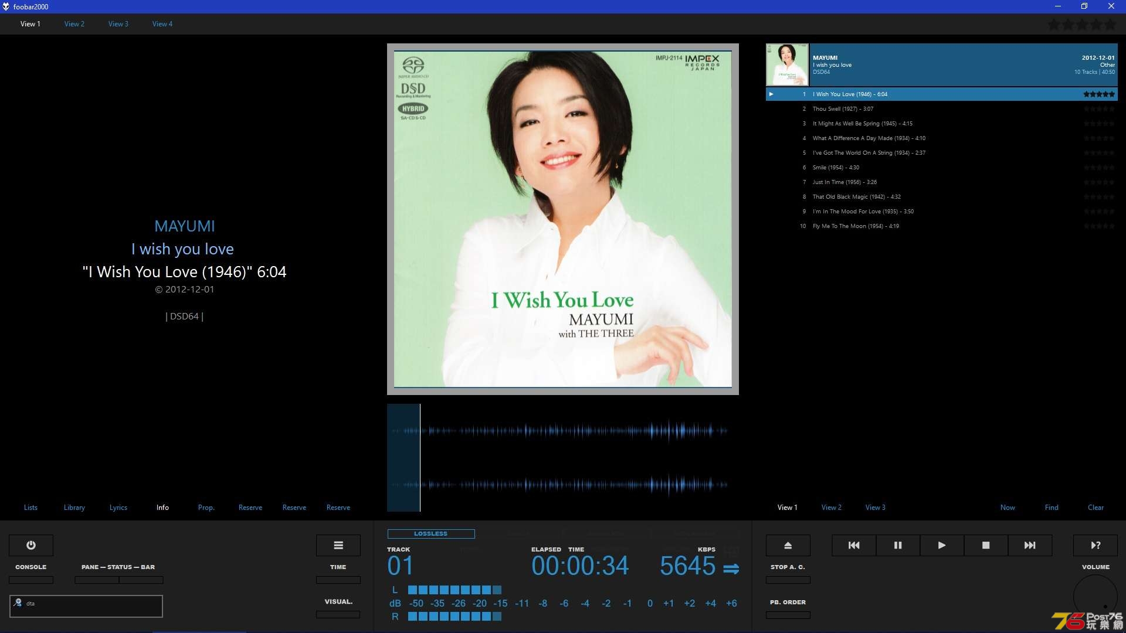Click the playing indicator arrow on track 1
The image size is (1126, 633).
tap(771, 94)
